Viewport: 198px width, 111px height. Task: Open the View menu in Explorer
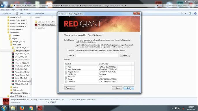coord(13,10)
